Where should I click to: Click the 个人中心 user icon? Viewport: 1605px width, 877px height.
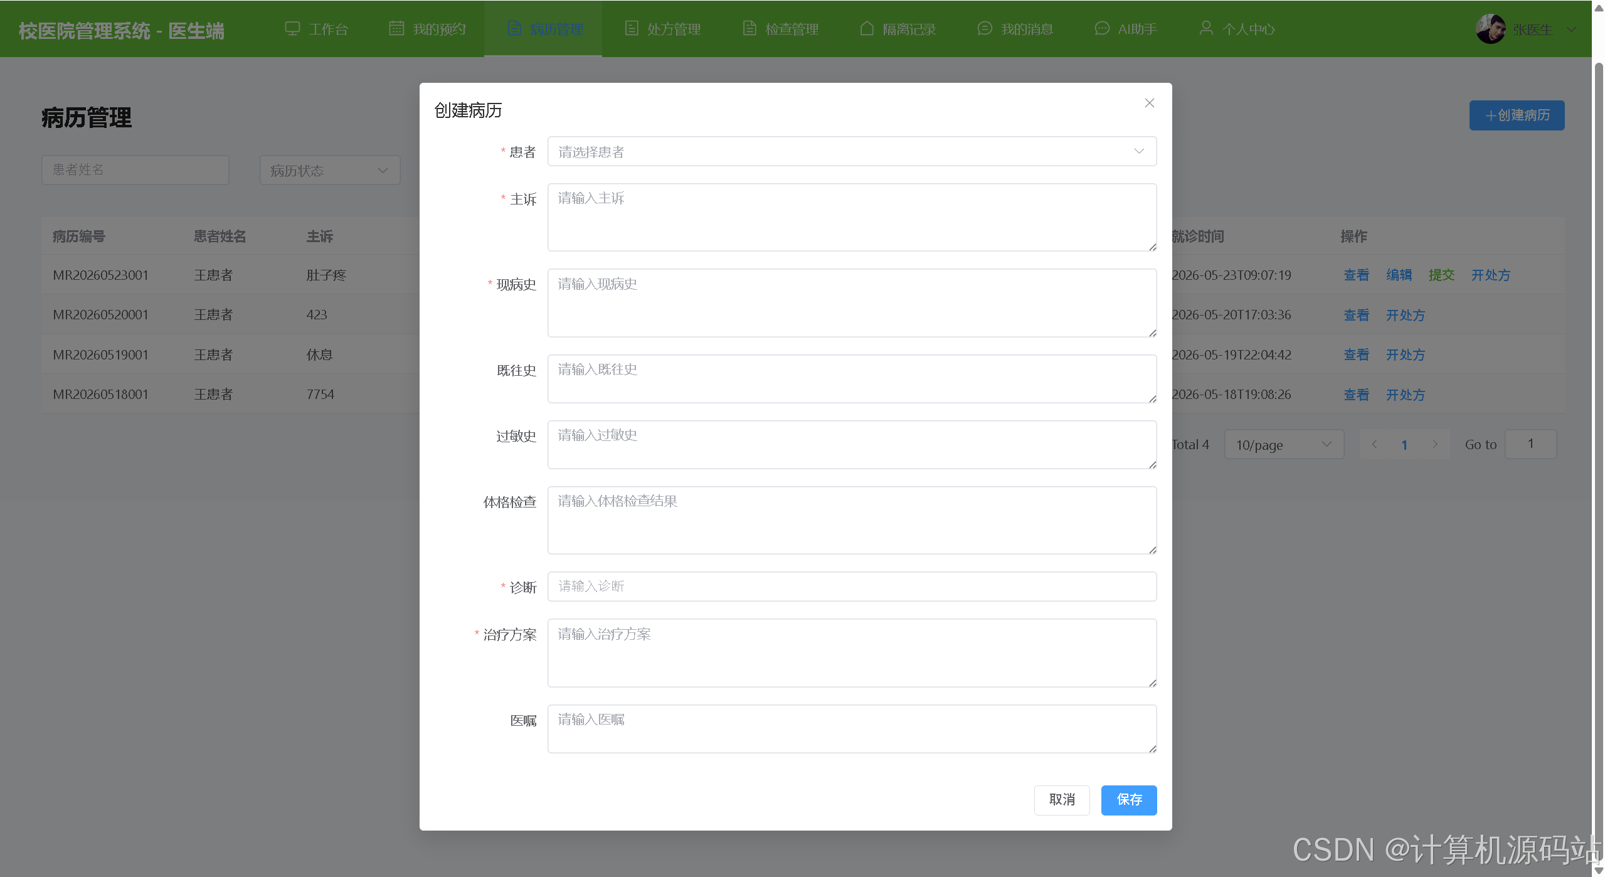(x=1206, y=29)
